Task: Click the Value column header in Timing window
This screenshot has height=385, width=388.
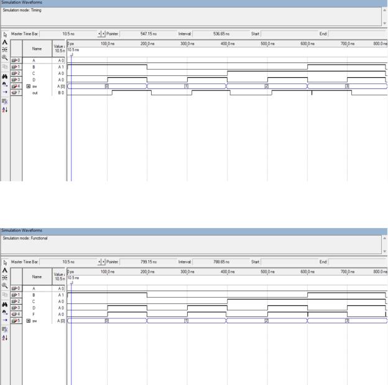Action: pyautogui.click(x=59, y=49)
